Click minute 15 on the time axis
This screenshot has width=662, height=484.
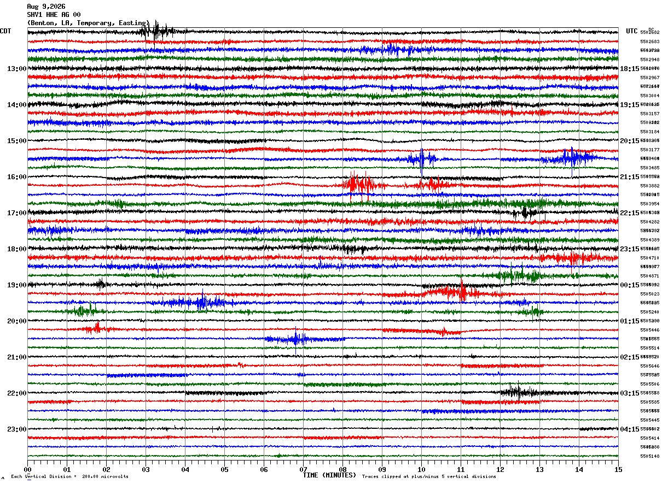click(618, 469)
